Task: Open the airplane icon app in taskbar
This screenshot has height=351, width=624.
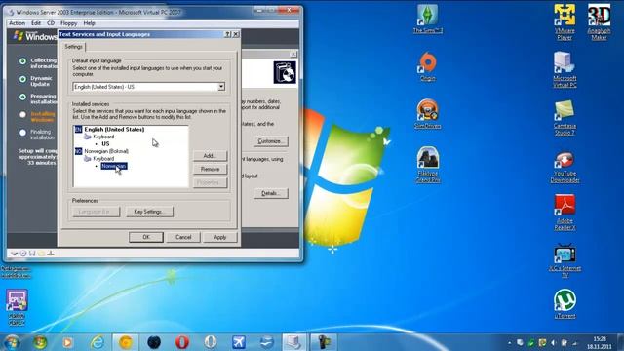Action: [x=239, y=342]
